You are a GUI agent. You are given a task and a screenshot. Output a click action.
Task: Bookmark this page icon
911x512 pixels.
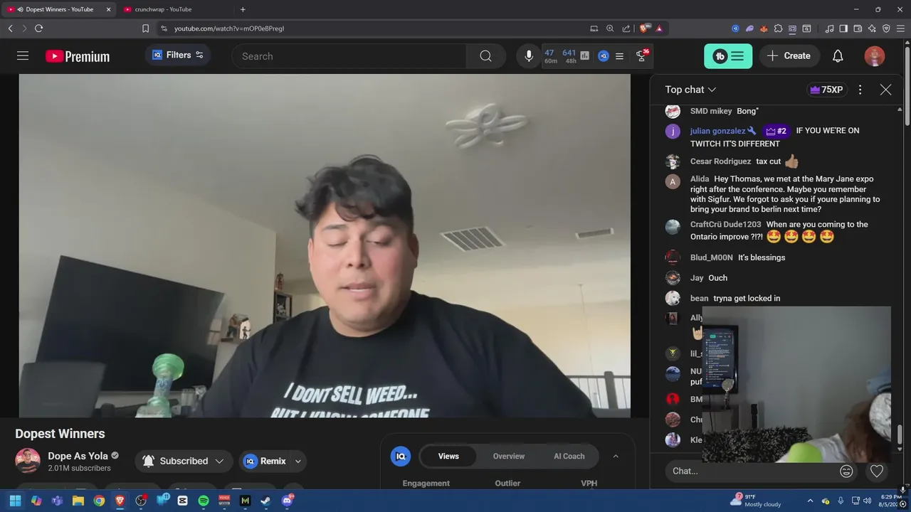click(145, 28)
